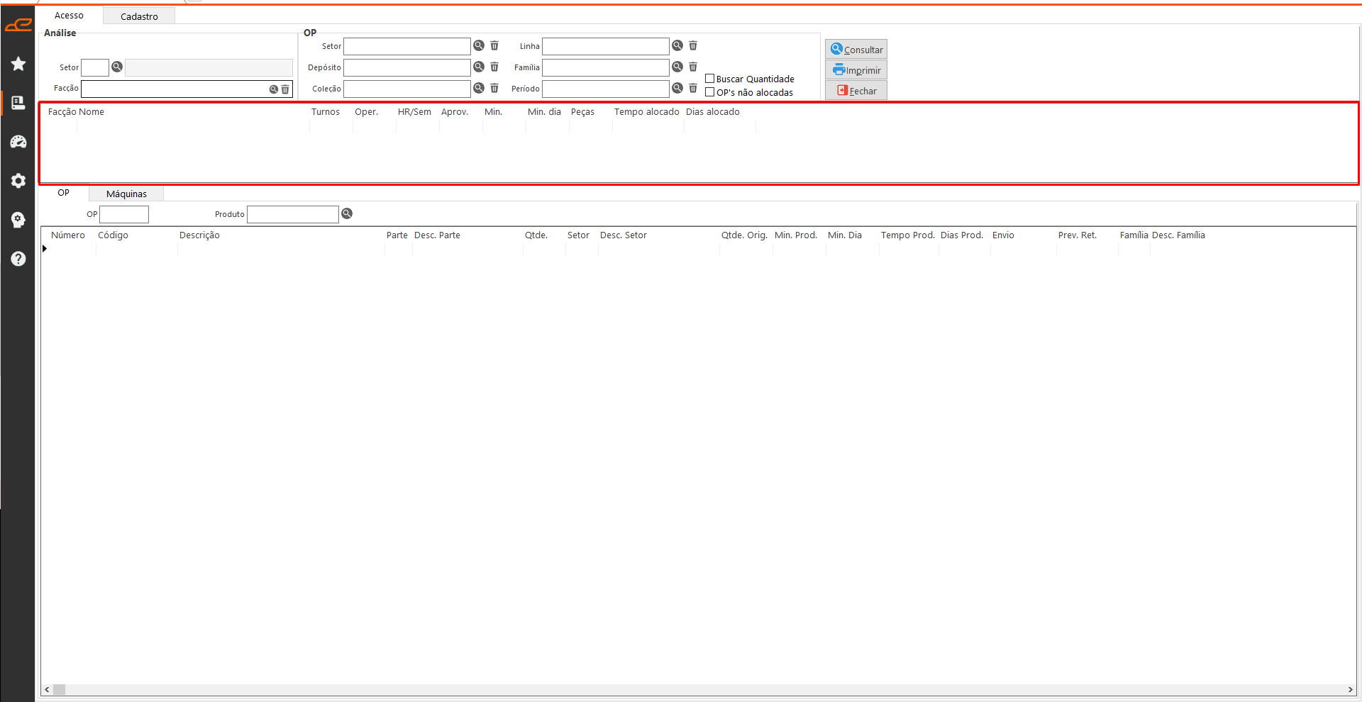The image size is (1362, 702).
Task: Click the search icon beside OP Depósito field
Action: tap(479, 67)
